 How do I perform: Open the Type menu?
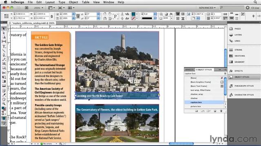coord(62,2)
